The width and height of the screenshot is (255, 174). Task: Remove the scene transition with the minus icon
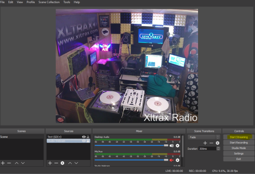[x=211, y=143]
